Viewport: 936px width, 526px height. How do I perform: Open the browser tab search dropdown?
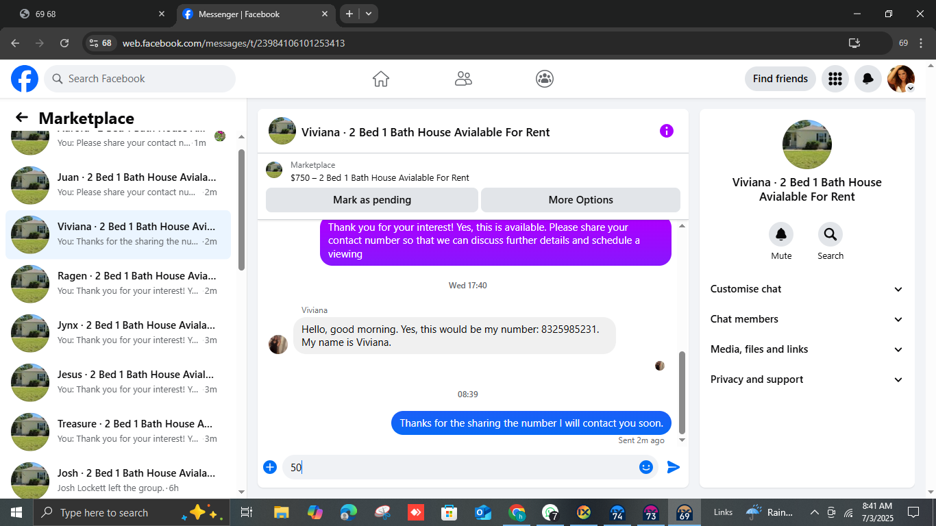(x=369, y=14)
